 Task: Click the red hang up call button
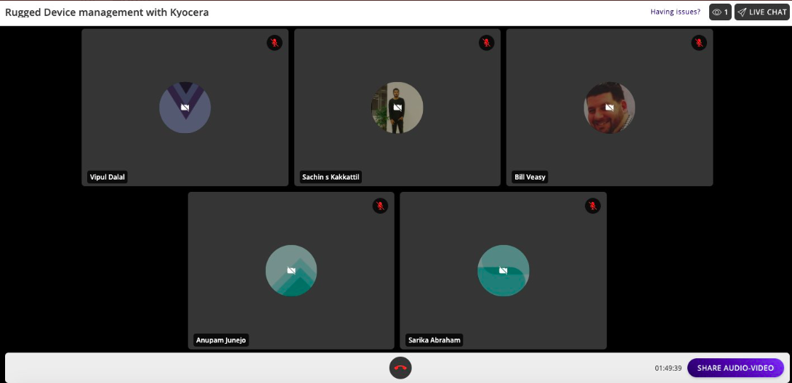(x=400, y=368)
